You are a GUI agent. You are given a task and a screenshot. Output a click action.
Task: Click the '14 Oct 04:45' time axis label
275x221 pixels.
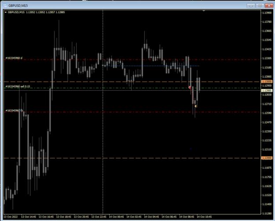pos(151,217)
